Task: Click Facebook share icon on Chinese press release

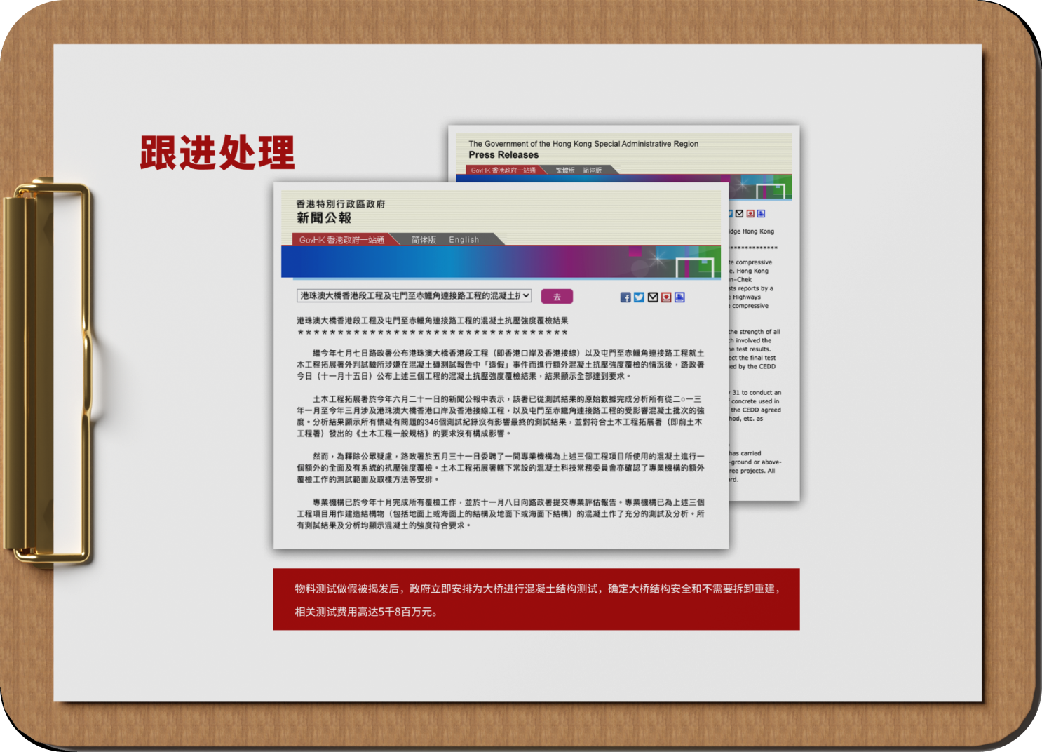Action: pyautogui.click(x=625, y=297)
